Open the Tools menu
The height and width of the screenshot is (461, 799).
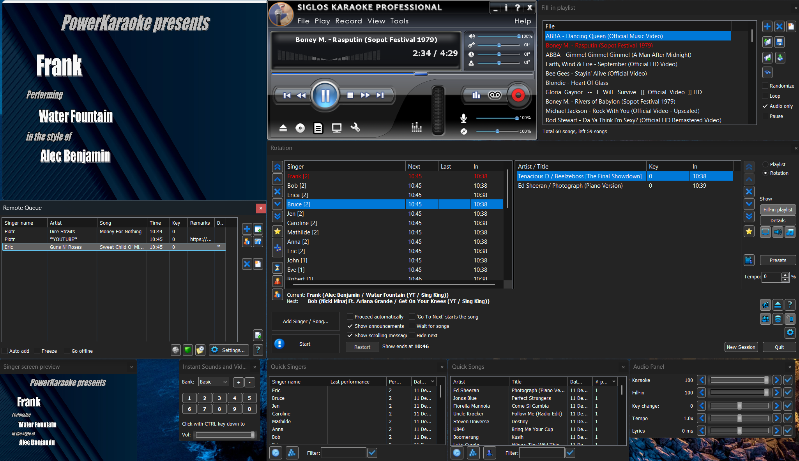click(399, 21)
